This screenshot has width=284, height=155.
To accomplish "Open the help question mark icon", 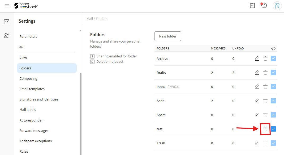I will (x=264, y=5).
